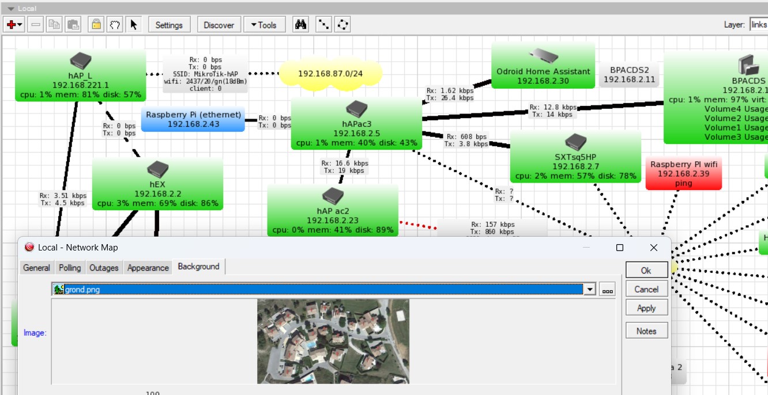The image size is (768, 395).
Task: Click the Rx: 16.6 kbps link label
Action: 344,166
